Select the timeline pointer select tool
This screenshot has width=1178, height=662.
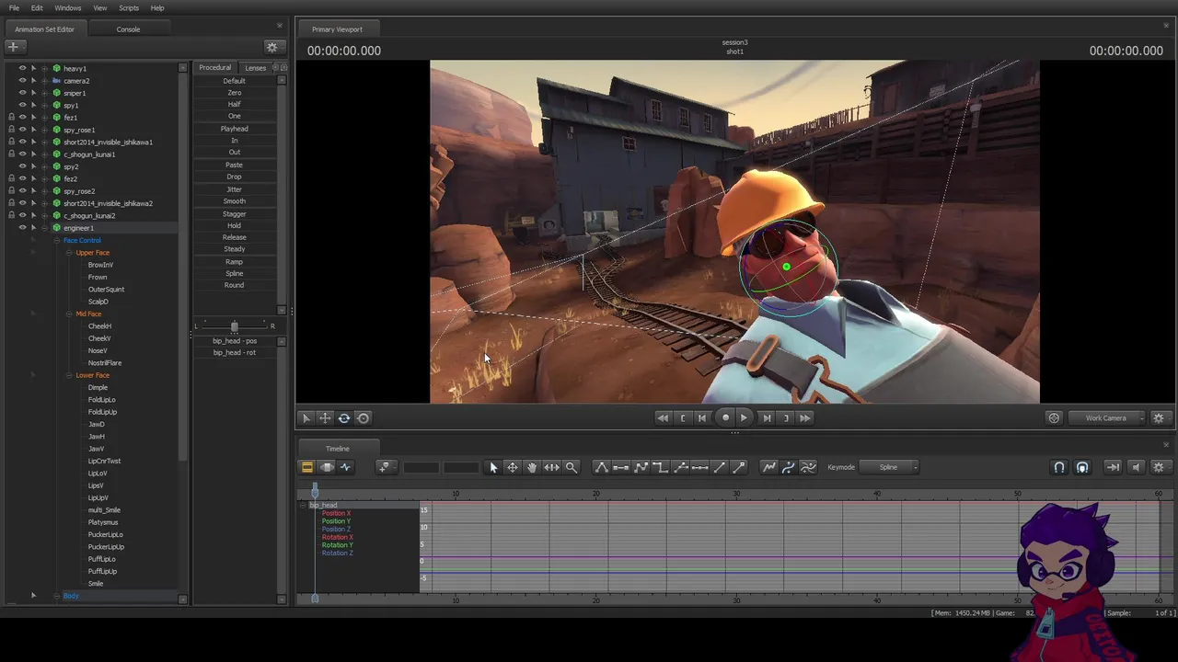[x=493, y=467]
